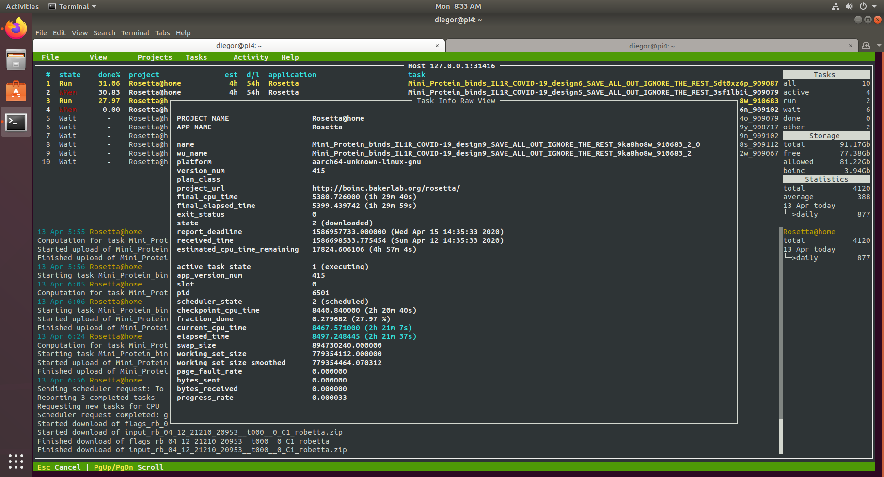Click the pid value 6501
884x477 pixels.
[320, 293]
